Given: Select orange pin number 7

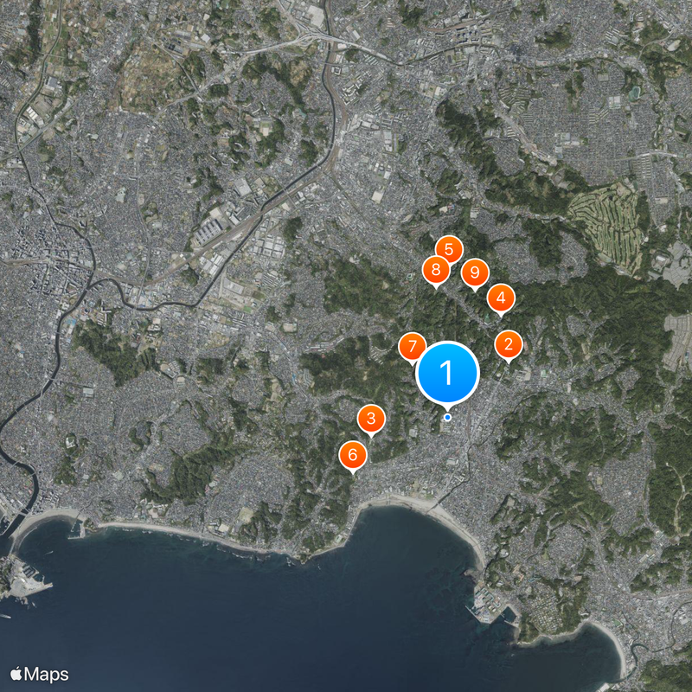Looking at the screenshot, I should point(413,346).
